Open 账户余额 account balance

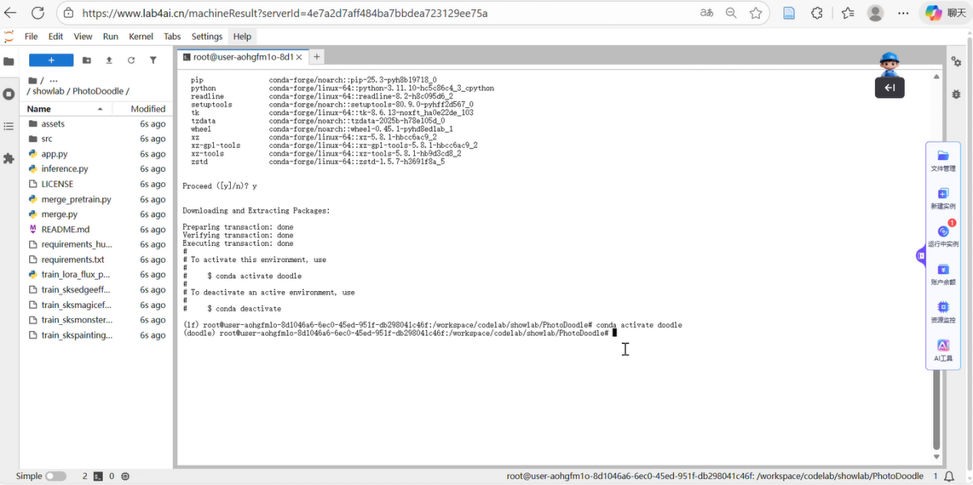943,274
